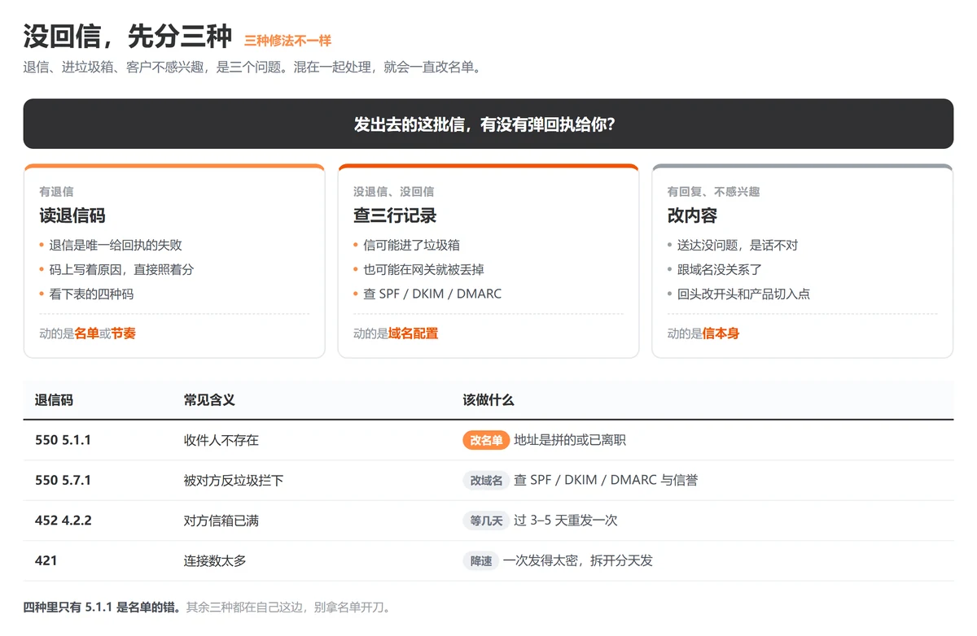Click bullet 也可能在网关就被丢掉
977x636 pixels.
pyautogui.click(x=423, y=269)
